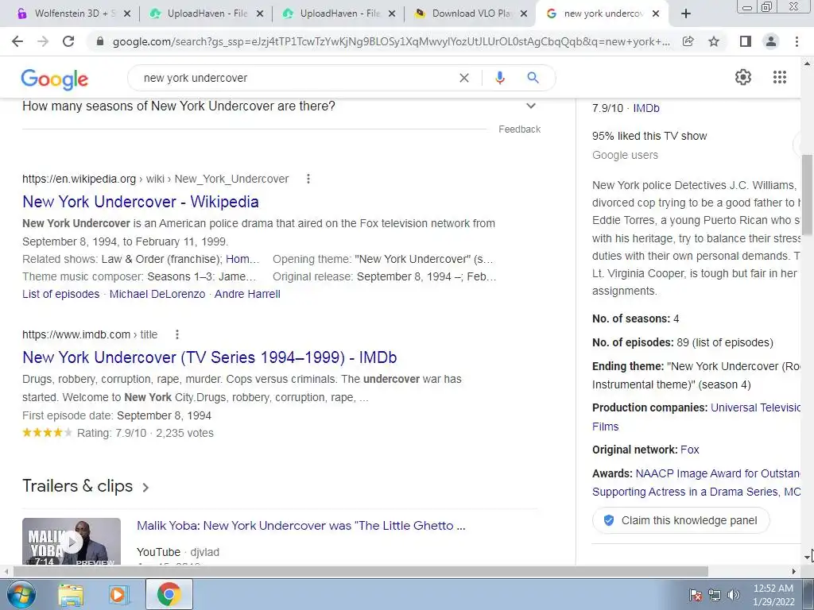Click the system clock 12:52 AM
The width and height of the screenshot is (814, 610).
coord(773,589)
